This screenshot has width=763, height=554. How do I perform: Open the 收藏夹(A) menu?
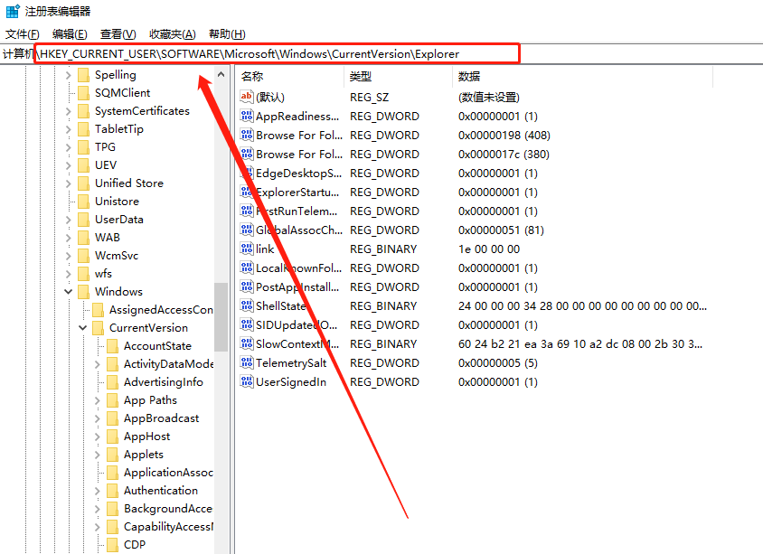(172, 33)
